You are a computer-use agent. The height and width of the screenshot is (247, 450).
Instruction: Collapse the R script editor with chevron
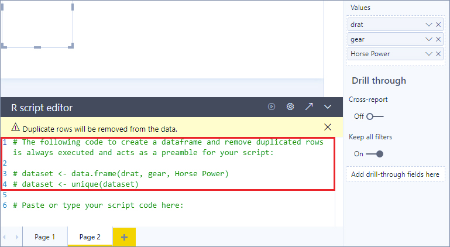coord(328,107)
